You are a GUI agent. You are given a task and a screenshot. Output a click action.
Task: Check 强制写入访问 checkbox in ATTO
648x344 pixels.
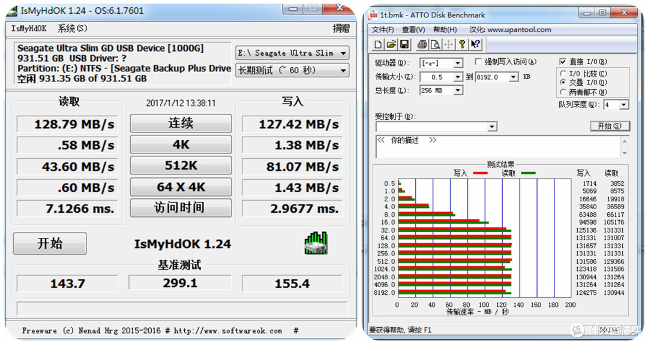pyautogui.click(x=478, y=62)
